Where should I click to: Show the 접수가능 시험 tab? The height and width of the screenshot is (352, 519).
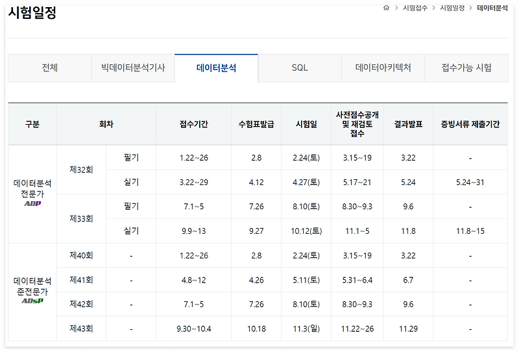pos(466,68)
